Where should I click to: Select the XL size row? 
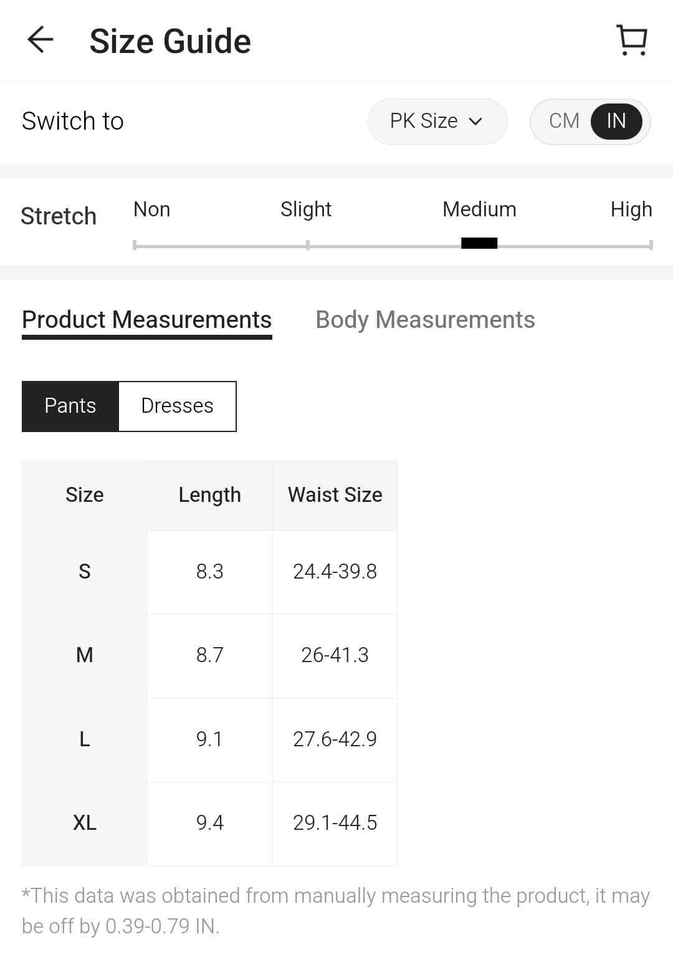85,823
